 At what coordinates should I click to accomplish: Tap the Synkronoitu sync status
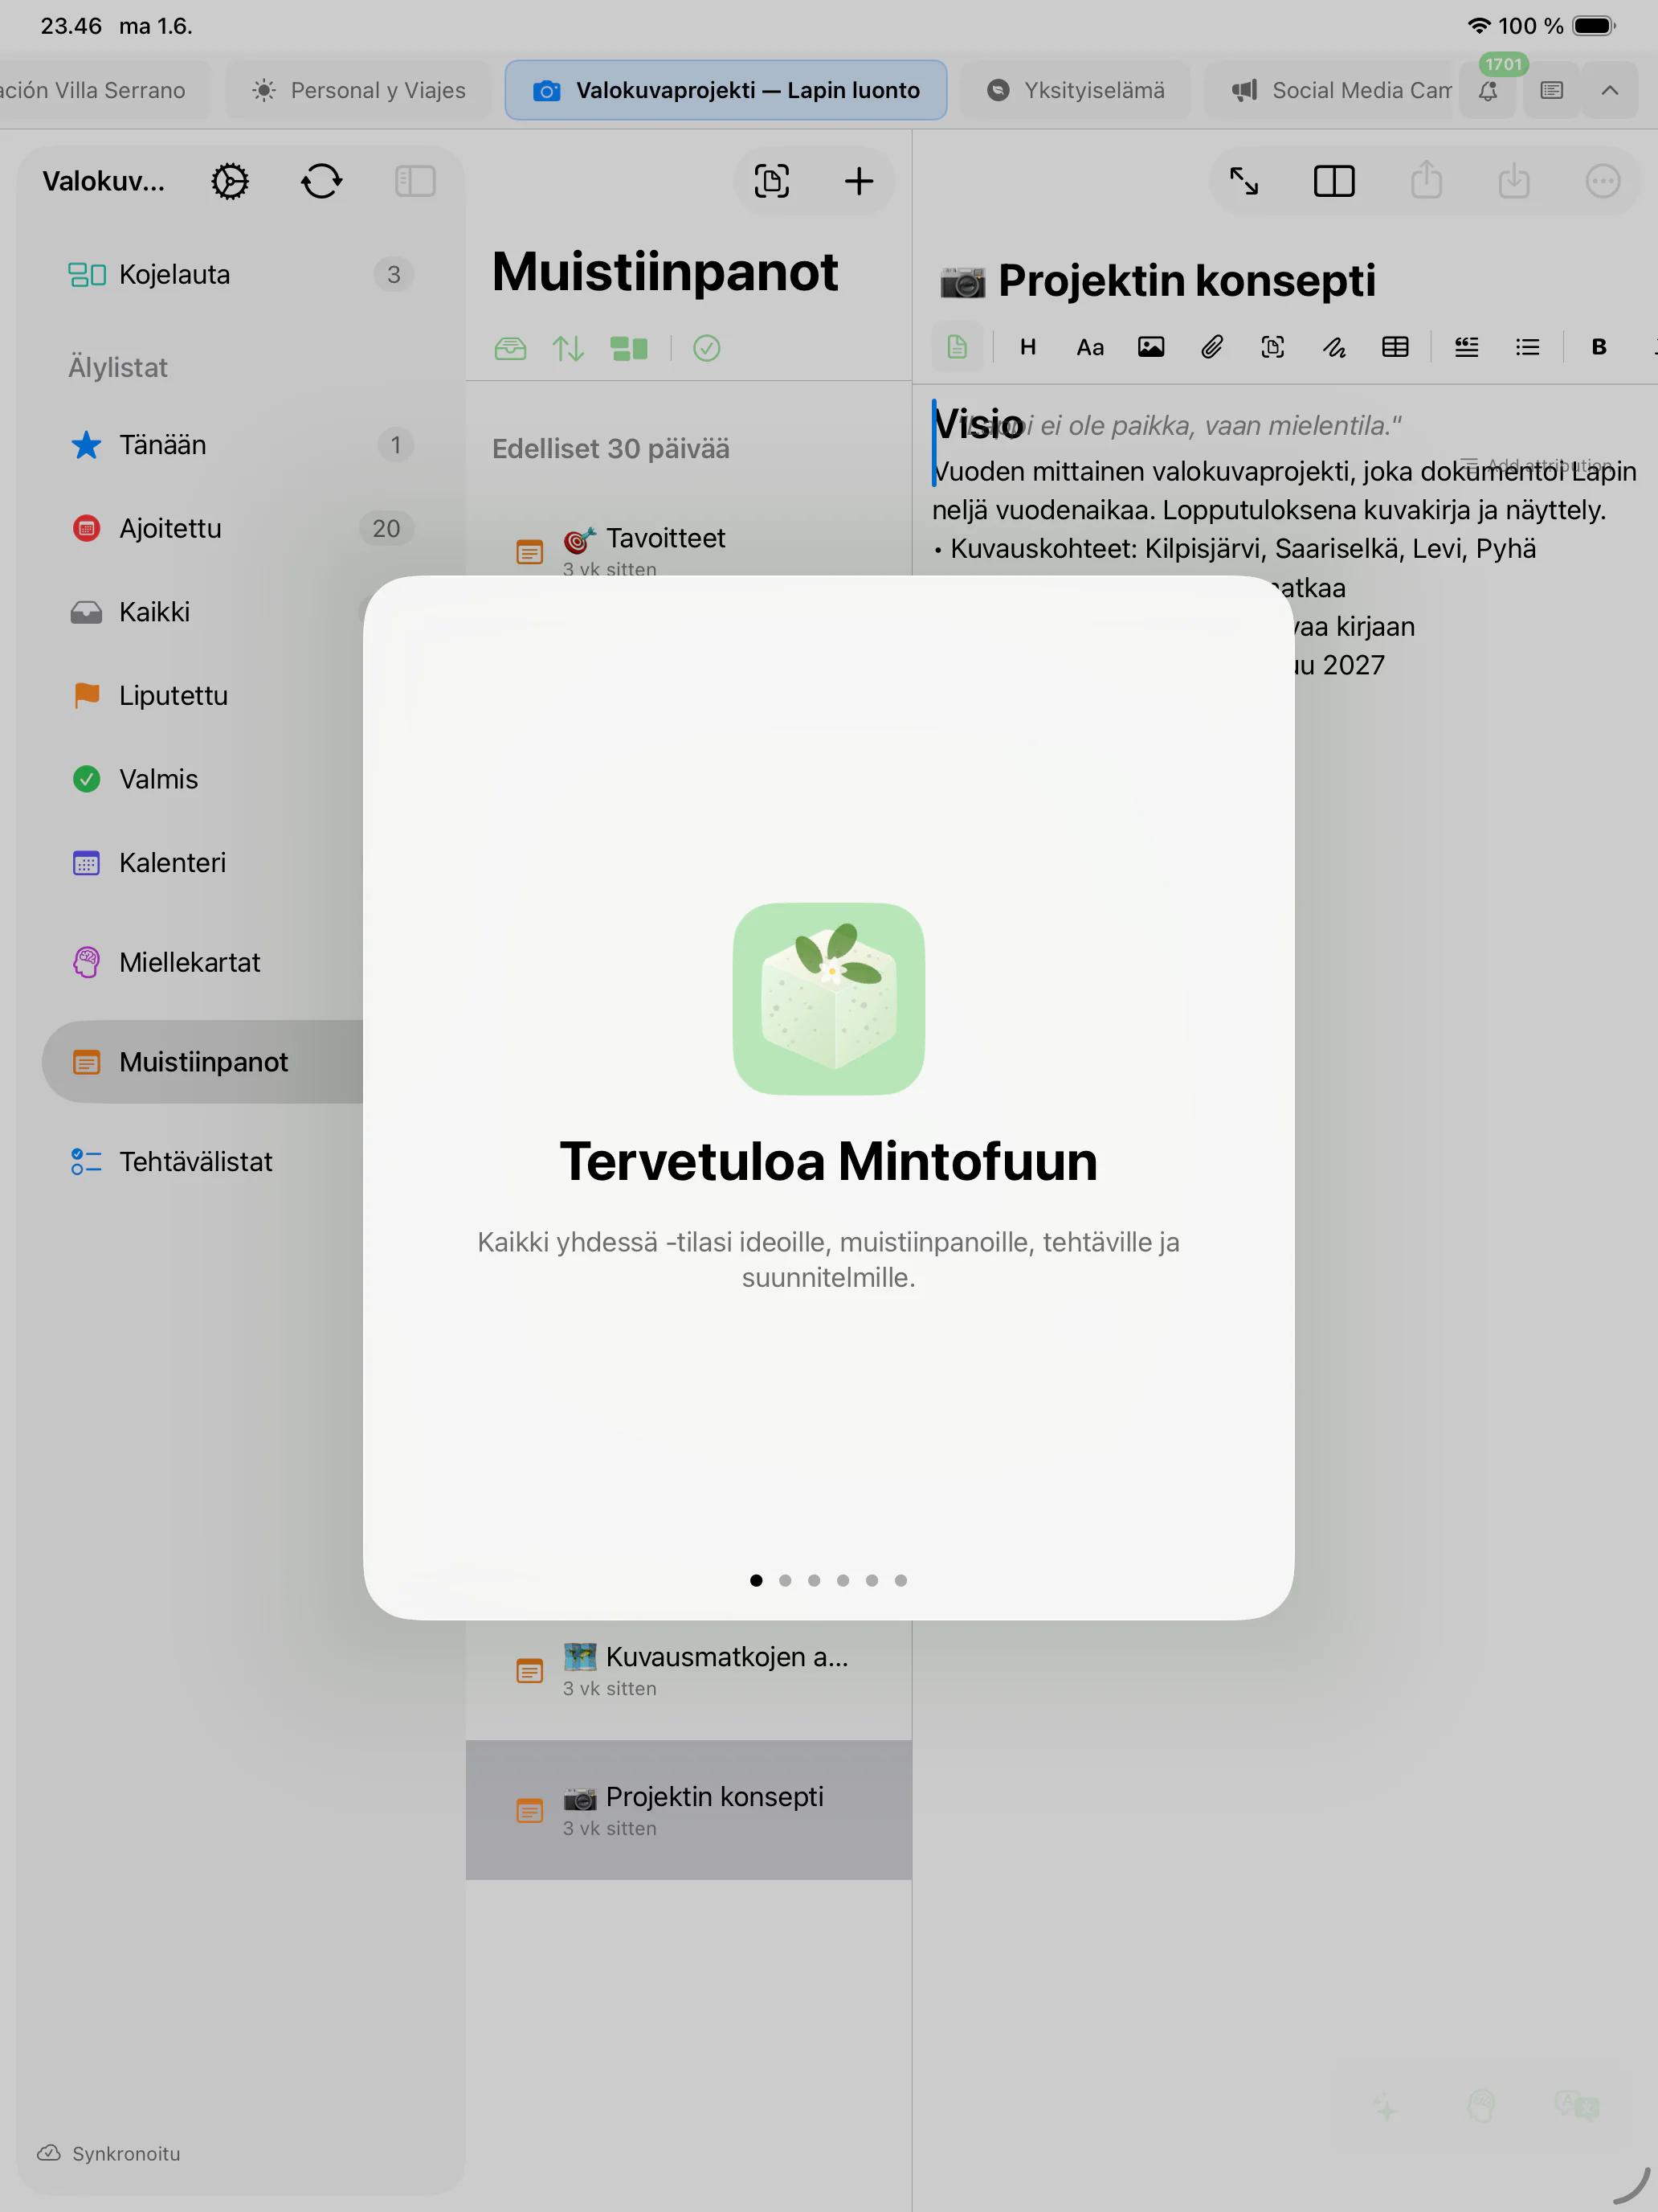[x=110, y=2153]
